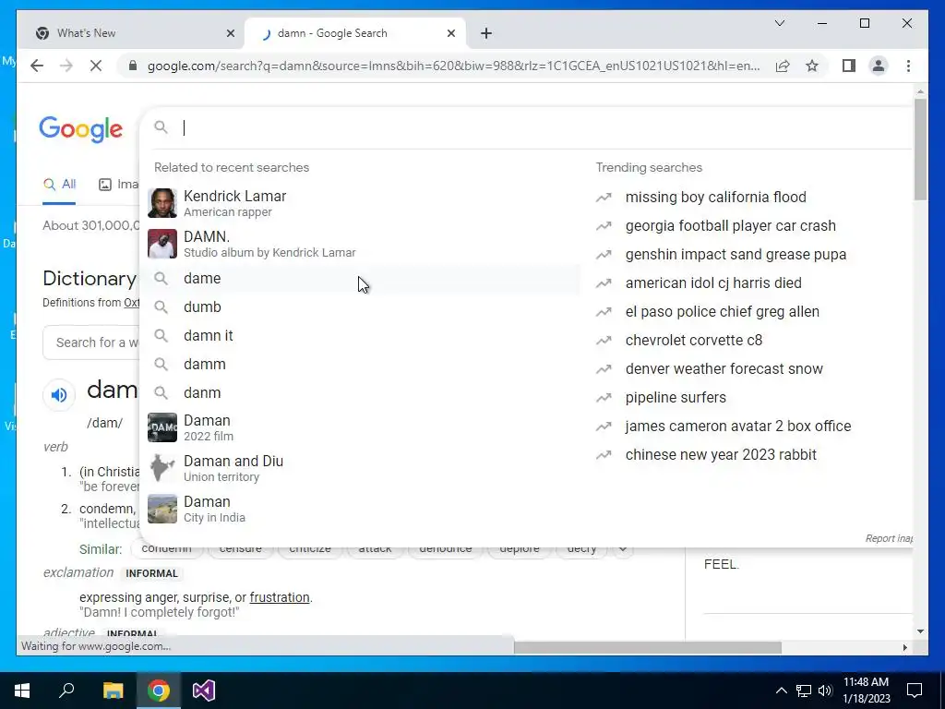Select the damn - Google Search tab
Screen dimensions: 945x709
point(355,34)
